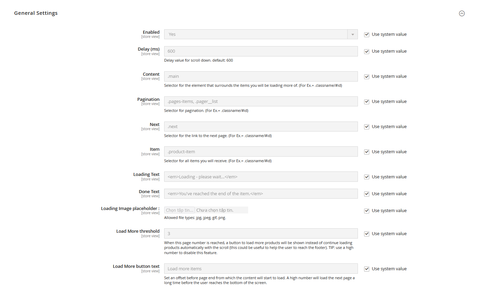
Task: Open the Enabled dropdown arrow
Action: [x=352, y=34]
